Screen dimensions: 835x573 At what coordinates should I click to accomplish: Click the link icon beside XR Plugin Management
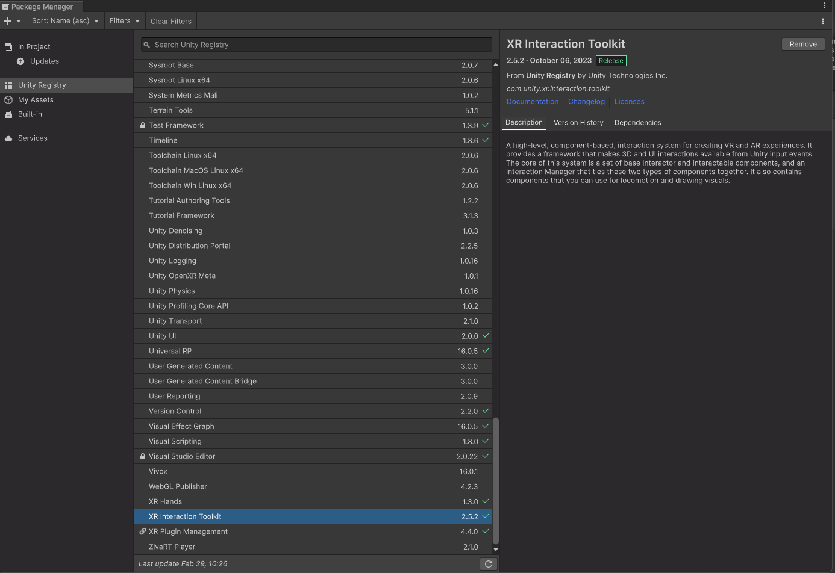(x=142, y=531)
